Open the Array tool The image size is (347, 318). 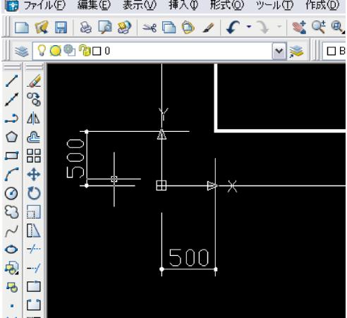pyautogui.click(x=34, y=156)
